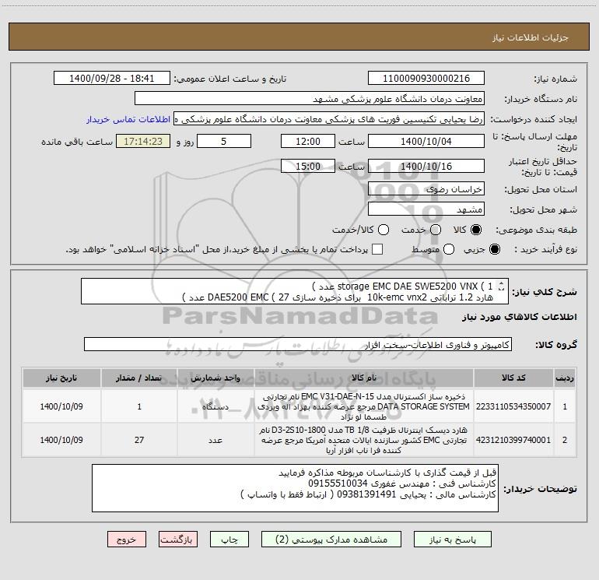Click product code 2233110534350007

coord(513,406)
